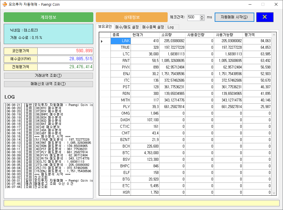This screenshot has height=210, width=283.
Task: Sort by the 현재가 column header
Action: [145, 35]
